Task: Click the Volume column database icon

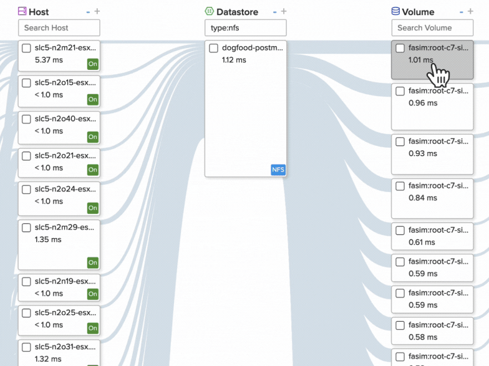Action: [x=395, y=11]
